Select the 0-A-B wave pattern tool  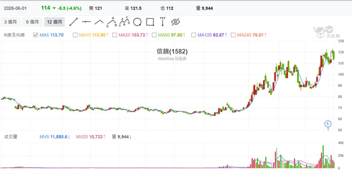(x=112, y=22)
